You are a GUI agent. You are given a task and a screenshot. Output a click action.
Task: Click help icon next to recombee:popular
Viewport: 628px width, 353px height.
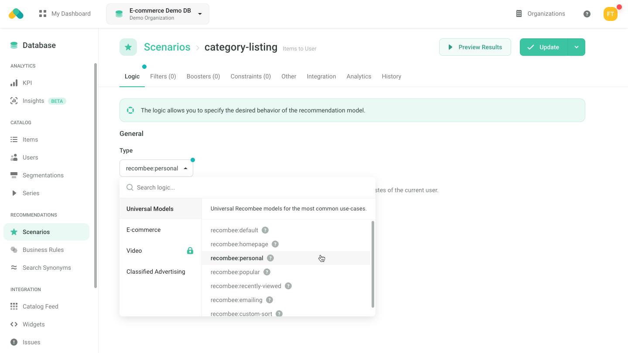(267, 272)
